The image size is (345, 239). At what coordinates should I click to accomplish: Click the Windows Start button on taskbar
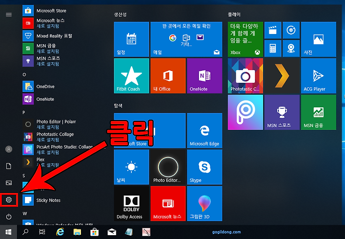tap(8, 232)
